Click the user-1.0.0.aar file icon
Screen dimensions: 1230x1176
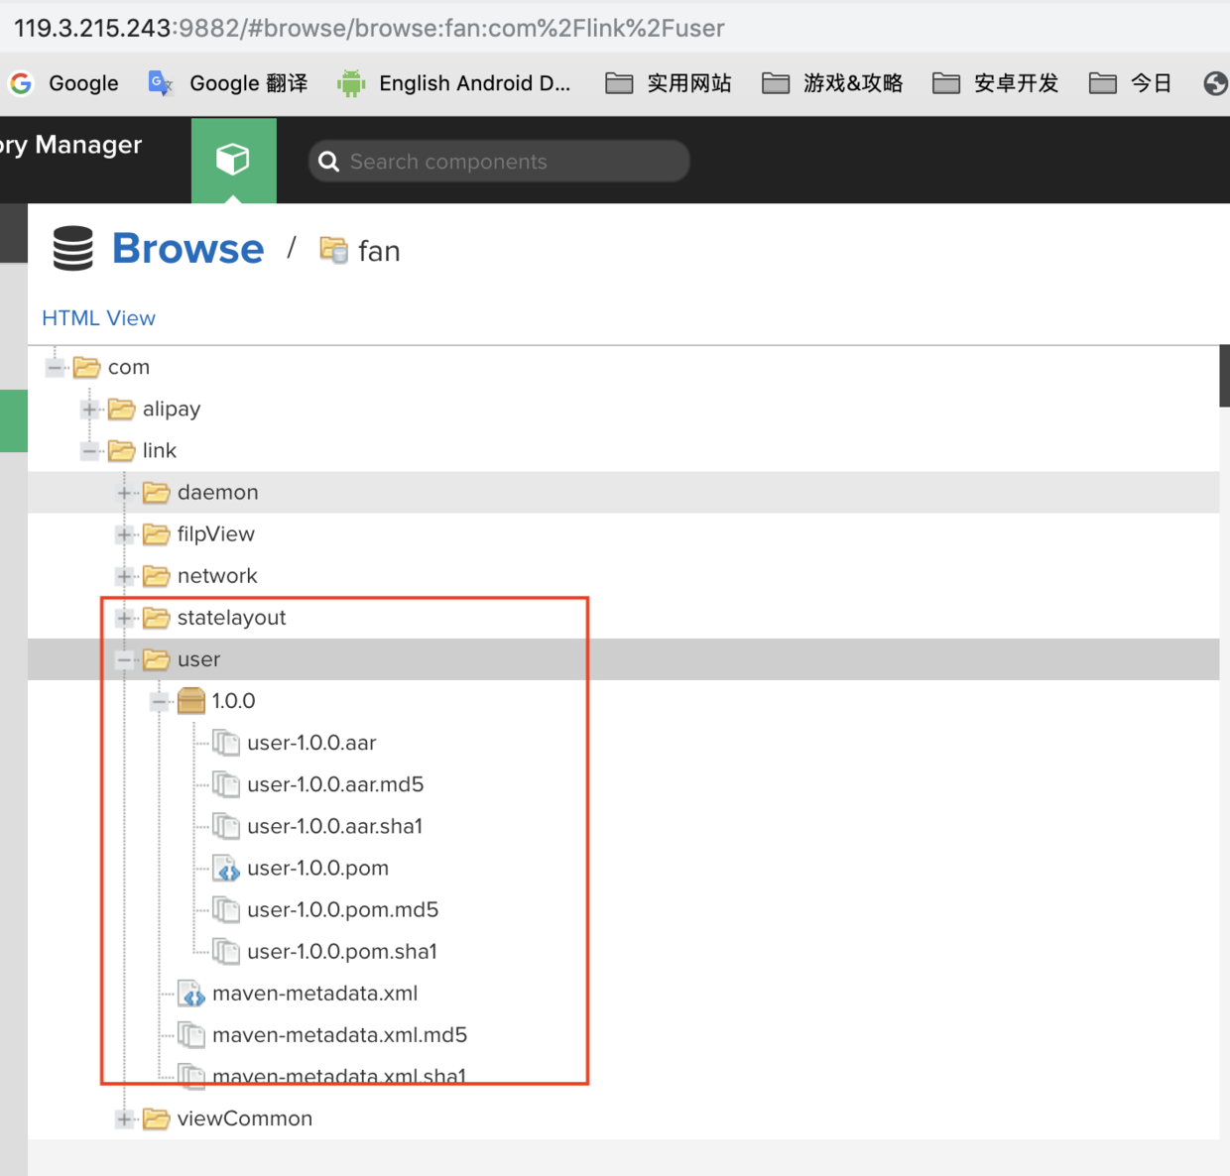click(x=226, y=743)
